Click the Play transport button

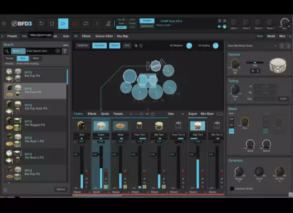[63, 24]
